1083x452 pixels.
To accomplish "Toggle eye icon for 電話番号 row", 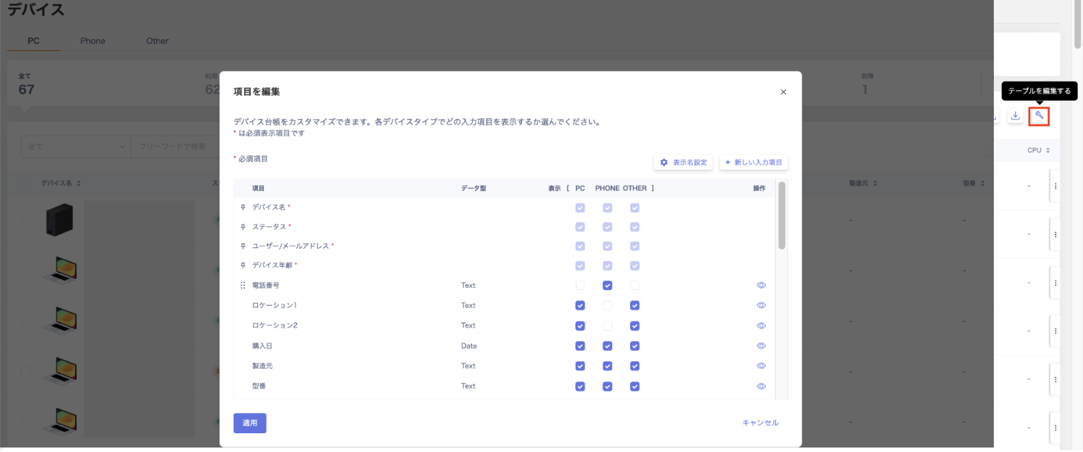I will [x=761, y=285].
